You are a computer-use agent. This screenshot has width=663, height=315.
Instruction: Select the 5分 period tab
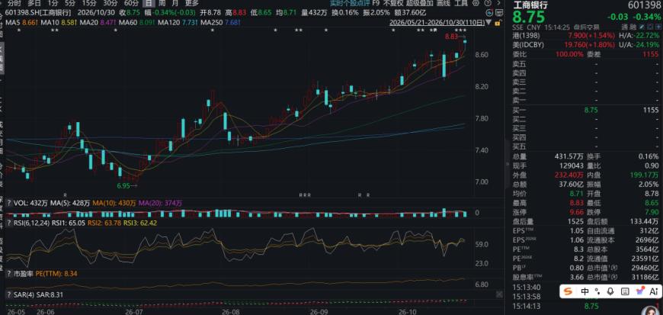[70, 3]
